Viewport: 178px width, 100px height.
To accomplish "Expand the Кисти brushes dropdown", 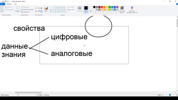I will (x=46, y=12).
